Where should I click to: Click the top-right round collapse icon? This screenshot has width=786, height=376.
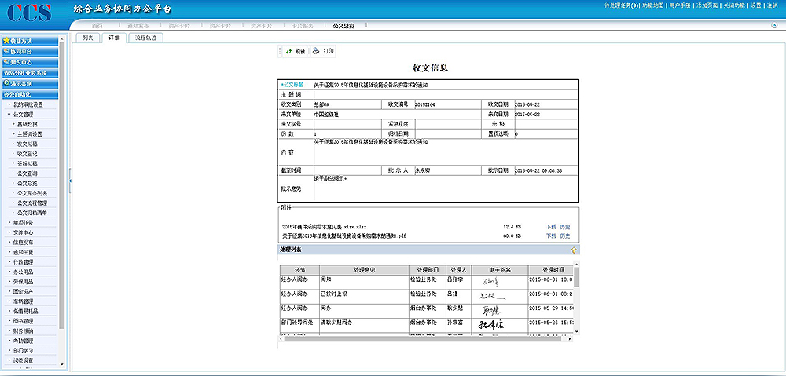pos(774,25)
